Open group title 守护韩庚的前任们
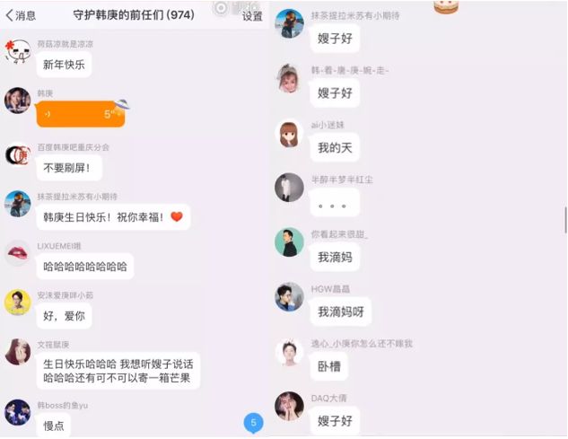568x439 pixels. [134, 15]
